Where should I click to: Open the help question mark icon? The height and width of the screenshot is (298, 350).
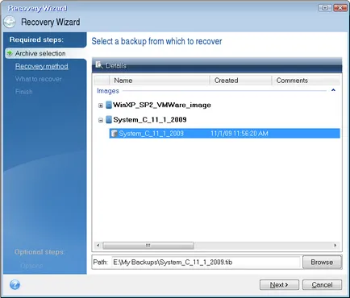[15, 284]
